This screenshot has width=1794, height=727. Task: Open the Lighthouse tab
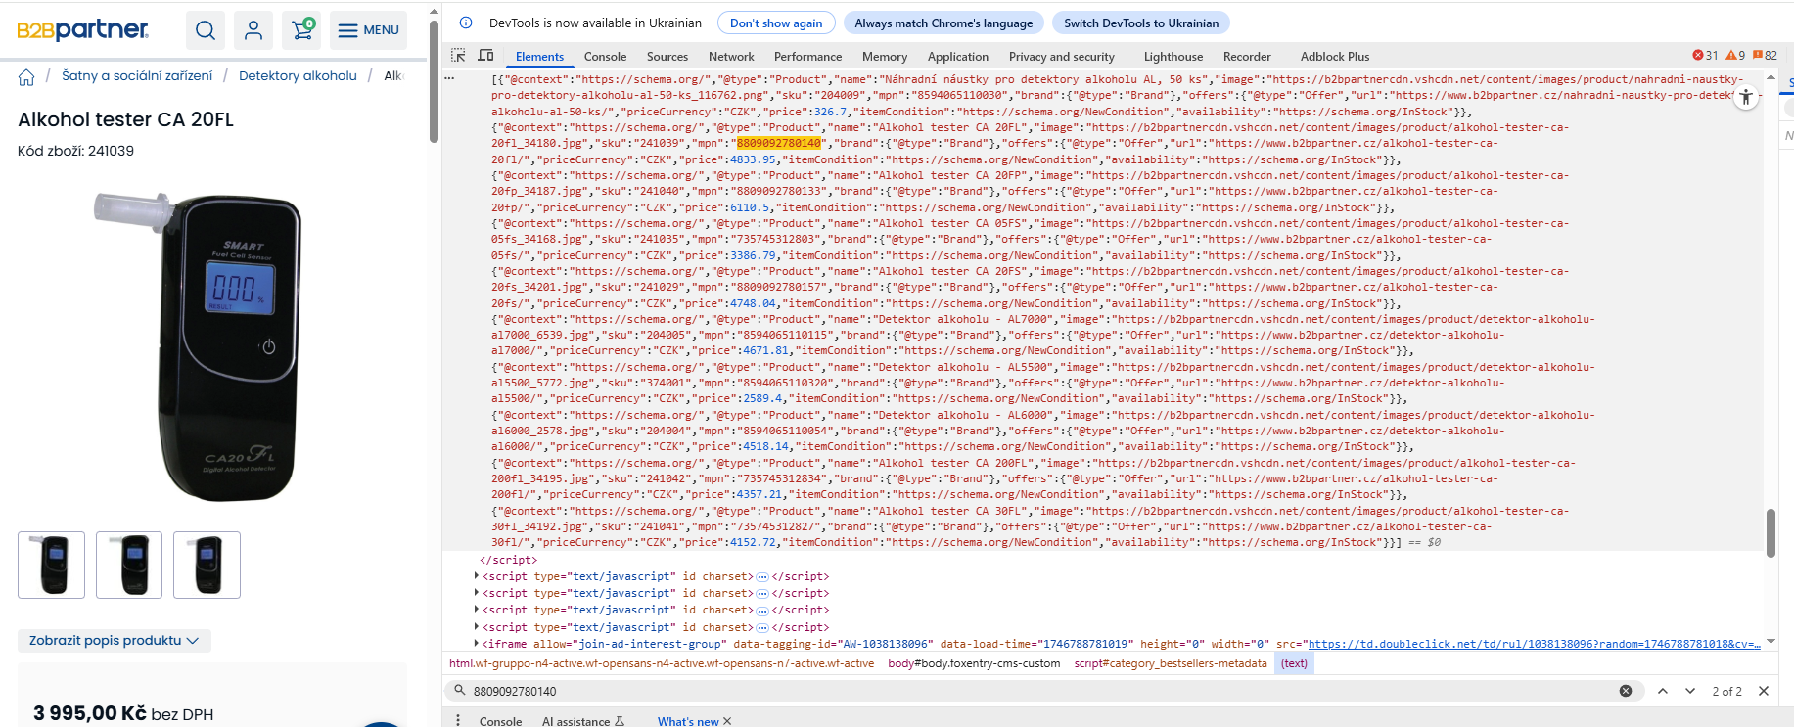[x=1173, y=57]
